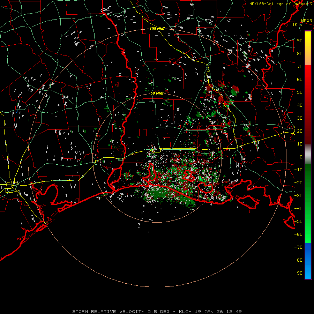
Task: Click the "-10" scale value
Action: 298,170
